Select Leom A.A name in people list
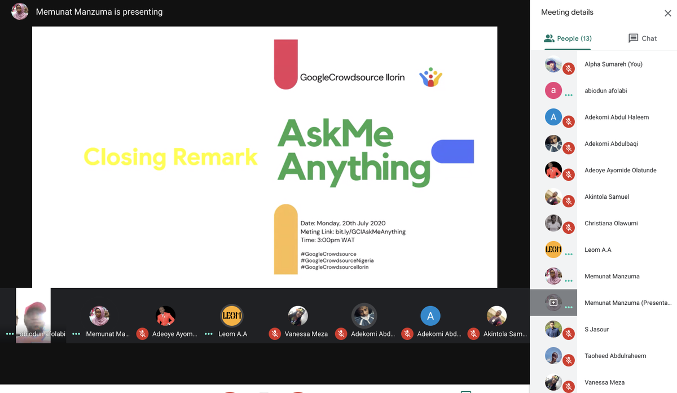677x393 pixels. (597, 250)
